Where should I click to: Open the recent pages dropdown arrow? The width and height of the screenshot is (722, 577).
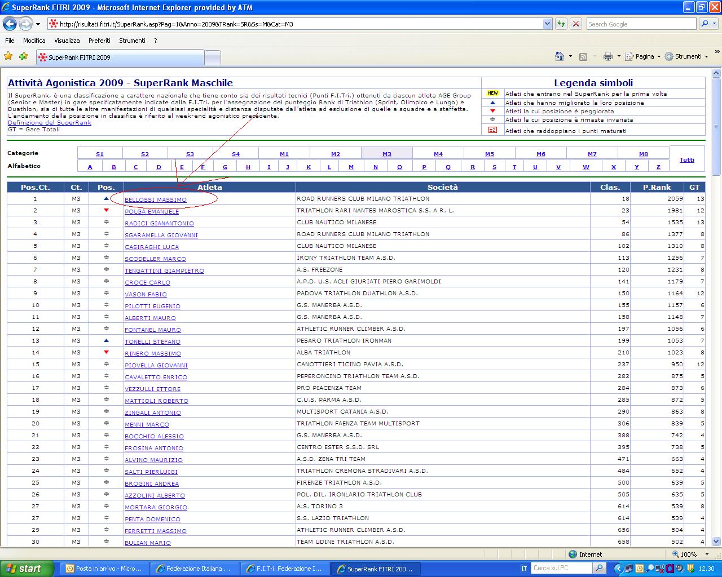coord(38,24)
